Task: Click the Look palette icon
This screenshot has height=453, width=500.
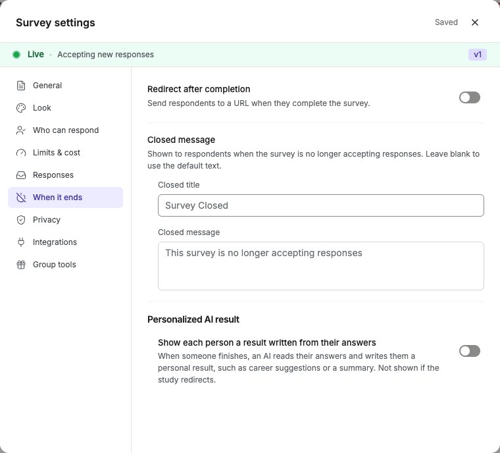Action: point(21,108)
